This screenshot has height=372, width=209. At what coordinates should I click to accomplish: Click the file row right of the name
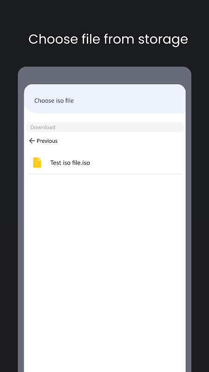[x=136, y=163]
